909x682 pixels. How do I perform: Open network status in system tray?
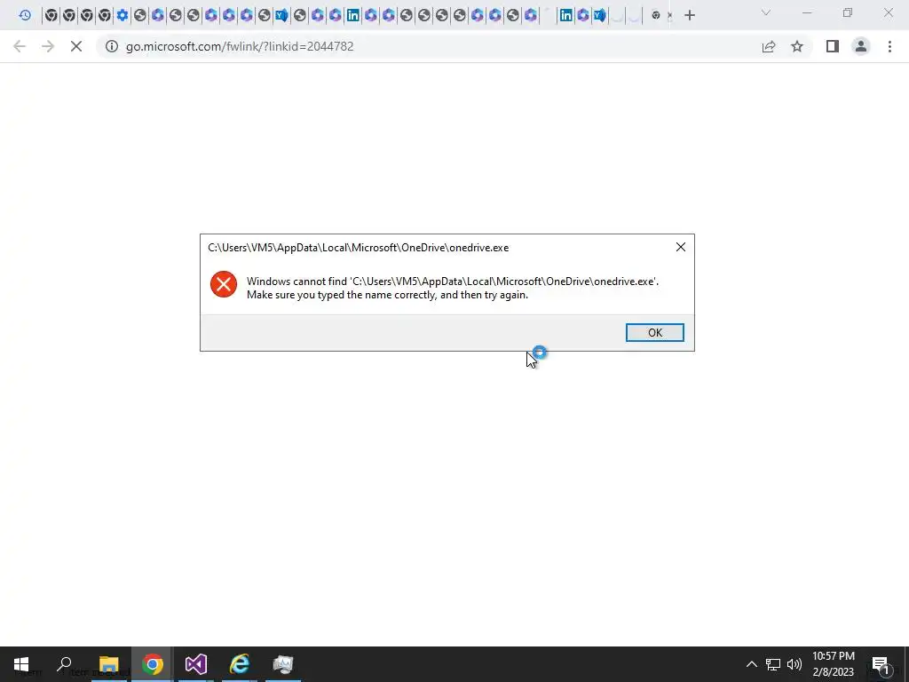tap(773, 664)
